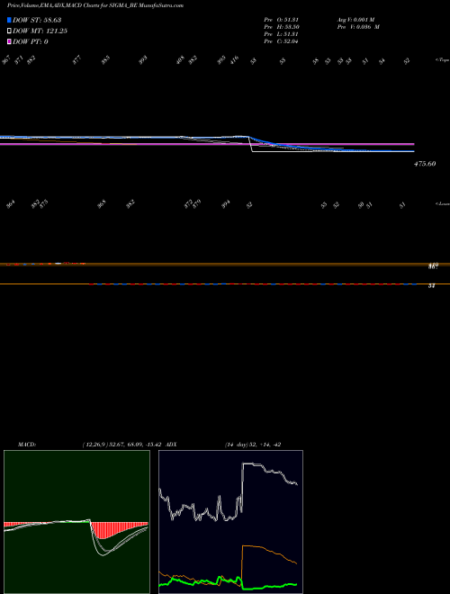This screenshot has height=594, width=450.
Task: Click the 'Pre C: 52.04' value
Action: 283,41
